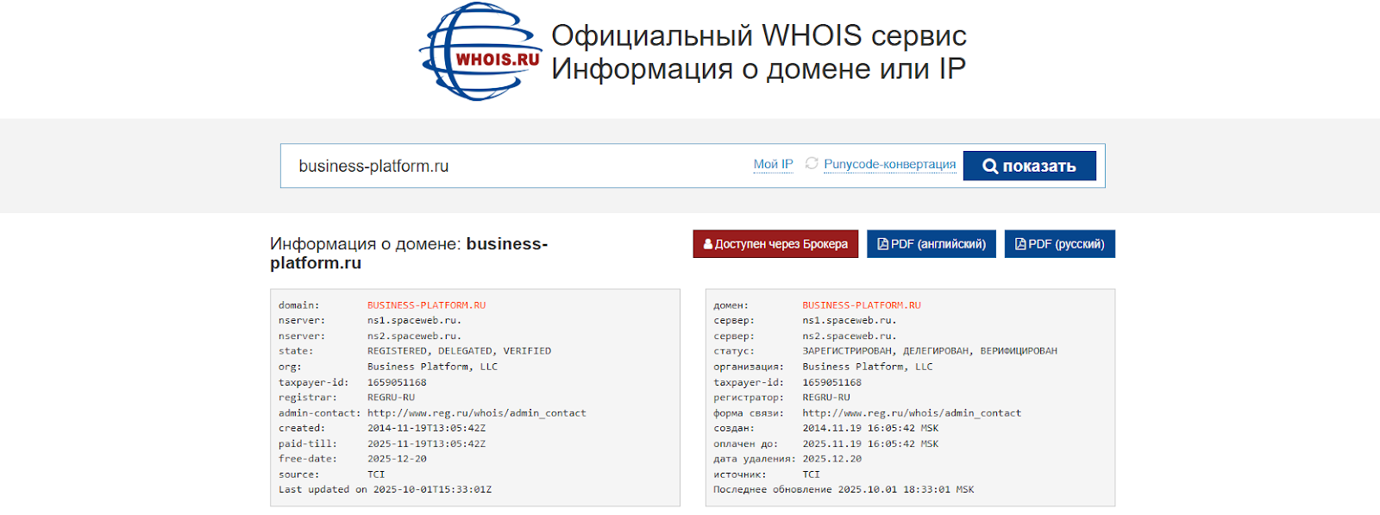Click the admin-contact URL http://www.reg.ru/whois/admin_contact
The image size is (1380, 515).
coord(477,413)
